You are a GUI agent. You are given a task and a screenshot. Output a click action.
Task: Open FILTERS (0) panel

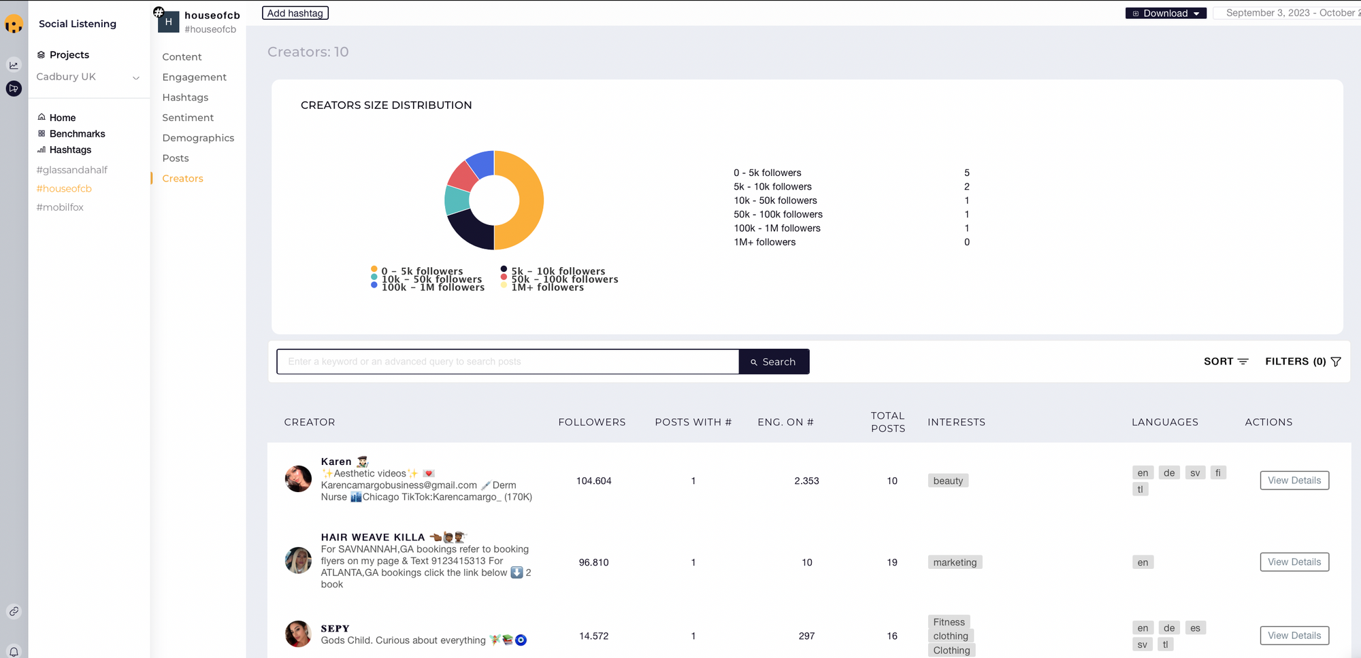1302,362
